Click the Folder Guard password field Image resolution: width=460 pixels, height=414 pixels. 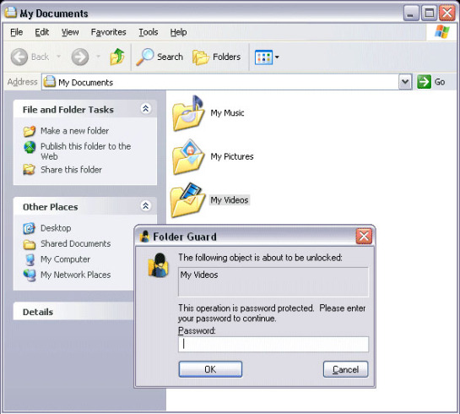[273, 344]
